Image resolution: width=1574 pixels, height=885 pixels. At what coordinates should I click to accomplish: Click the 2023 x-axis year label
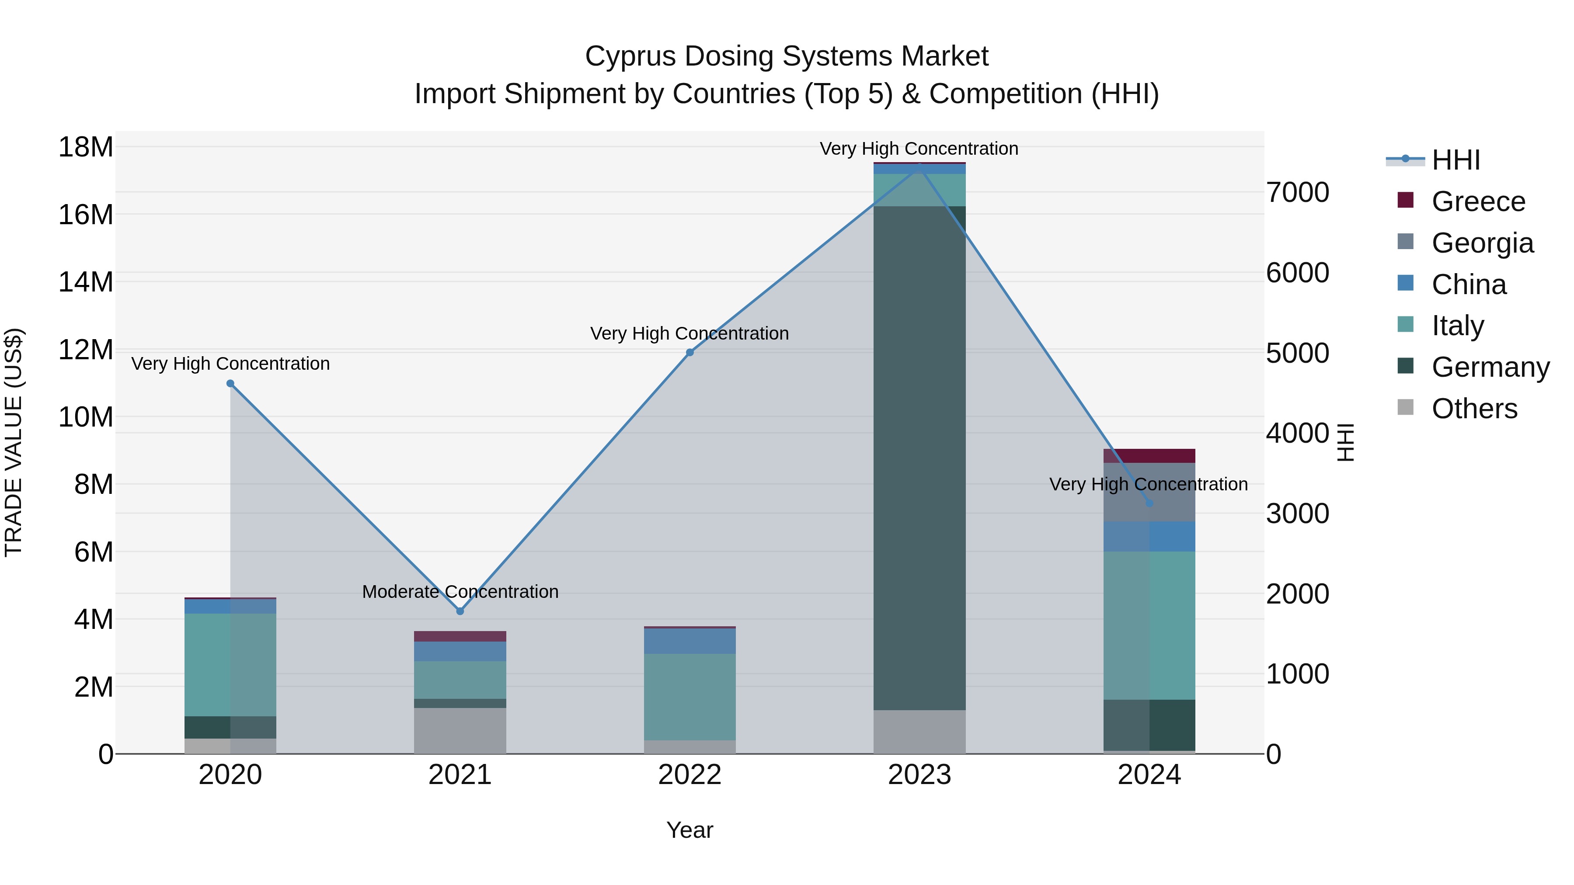click(919, 775)
